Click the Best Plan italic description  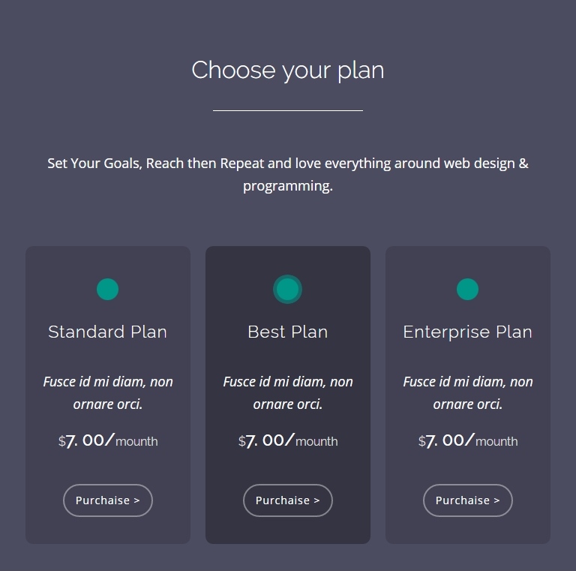(288, 392)
